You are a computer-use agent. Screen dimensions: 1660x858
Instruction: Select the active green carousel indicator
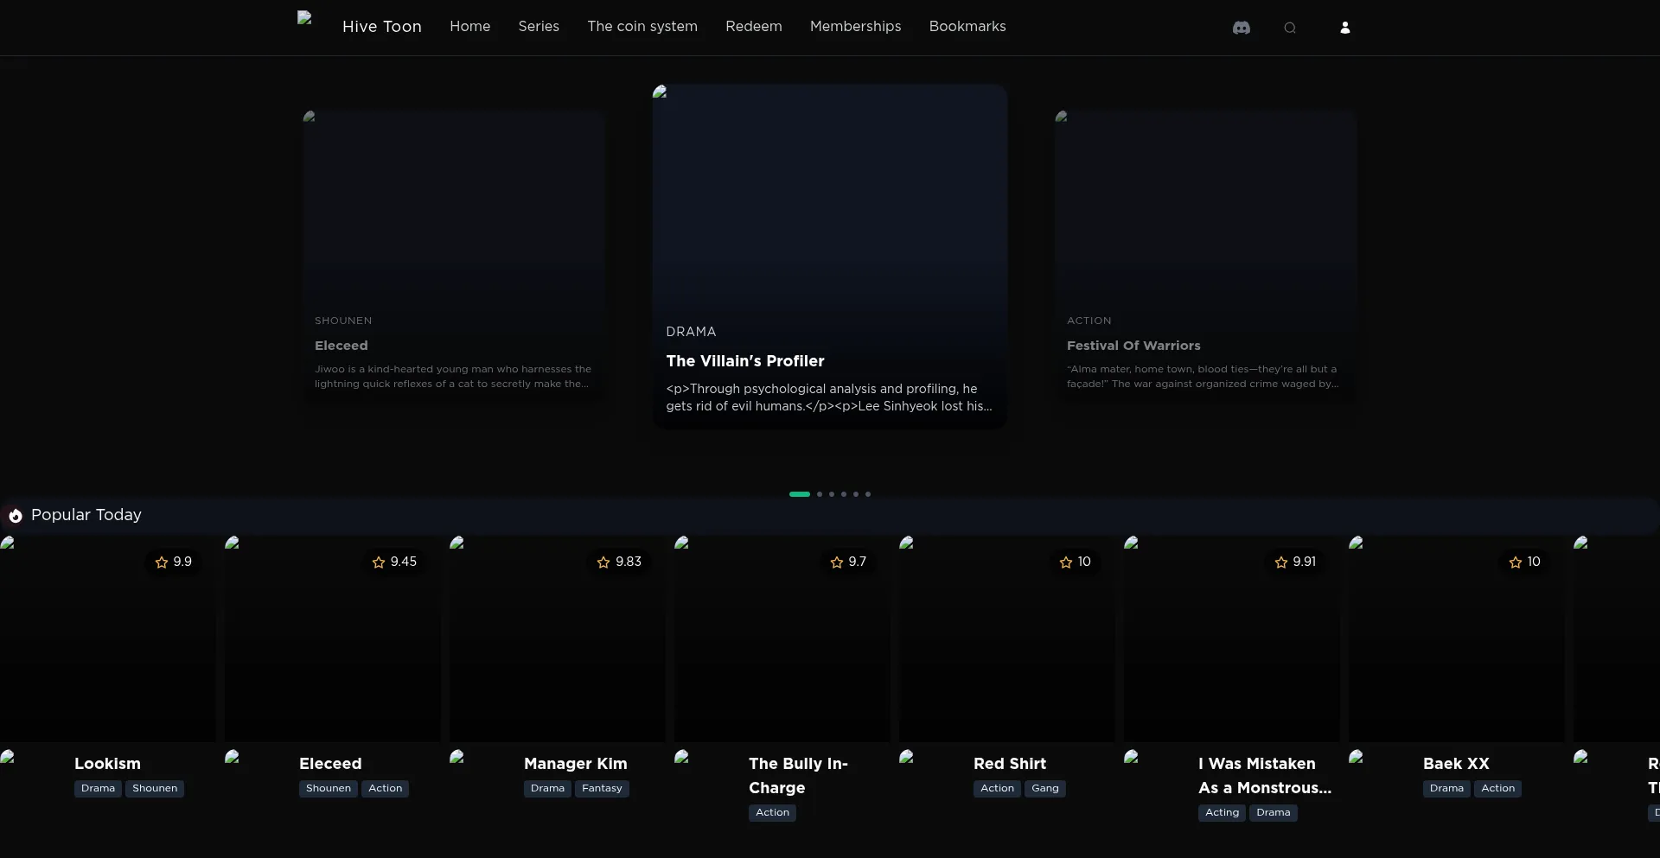pos(799,494)
